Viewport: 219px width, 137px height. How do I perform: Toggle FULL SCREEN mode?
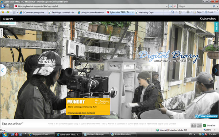(x=8, y=23)
